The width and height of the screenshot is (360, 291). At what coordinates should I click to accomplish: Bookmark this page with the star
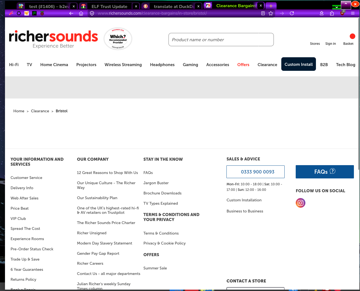tap(271, 13)
